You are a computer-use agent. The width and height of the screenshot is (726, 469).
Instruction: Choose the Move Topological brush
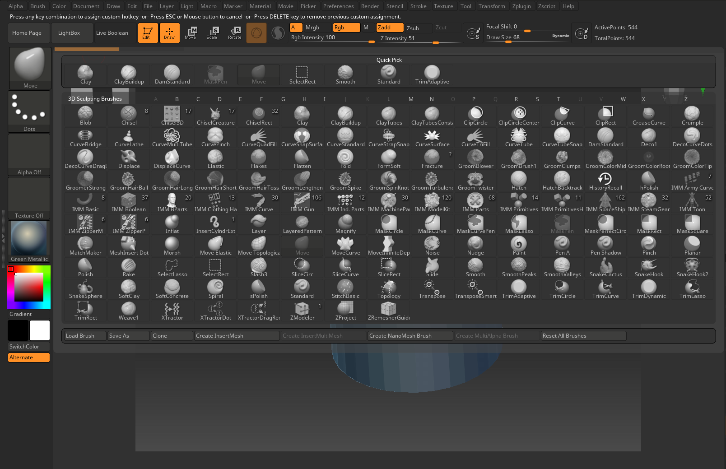[x=259, y=246]
